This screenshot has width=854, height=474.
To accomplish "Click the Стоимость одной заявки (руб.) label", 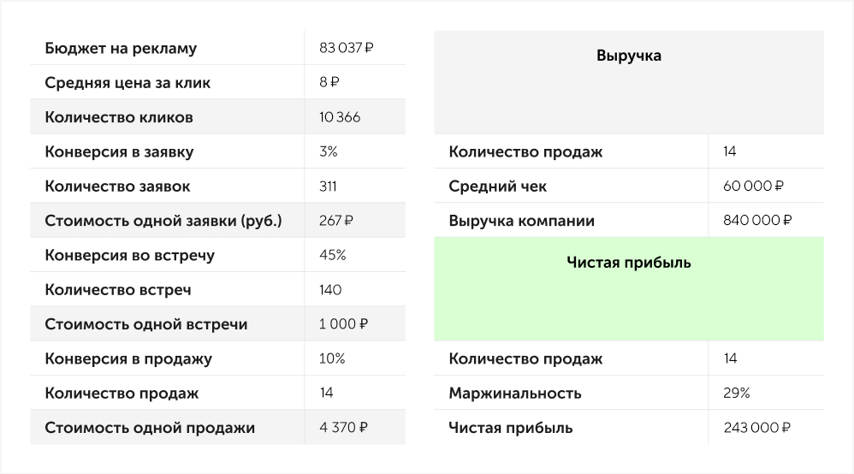I will [x=163, y=222].
